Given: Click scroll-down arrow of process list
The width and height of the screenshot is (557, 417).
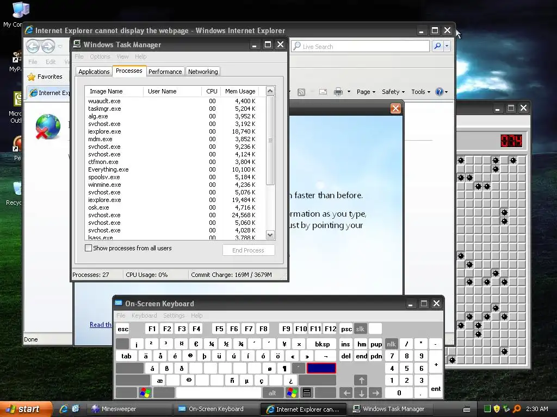Looking at the screenshot, I should pyautogui.click(x=270, y=235).
